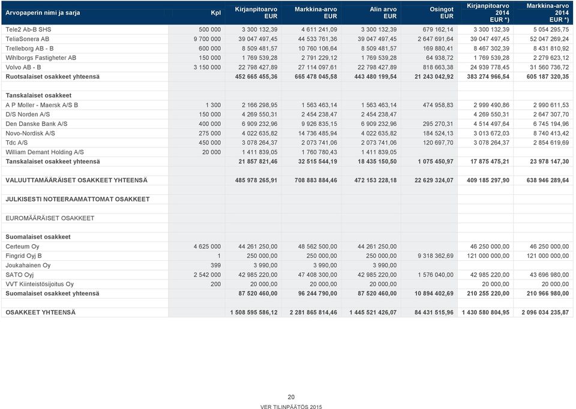Select the 'Alin arvo EUR' column header

pos(383,13)
